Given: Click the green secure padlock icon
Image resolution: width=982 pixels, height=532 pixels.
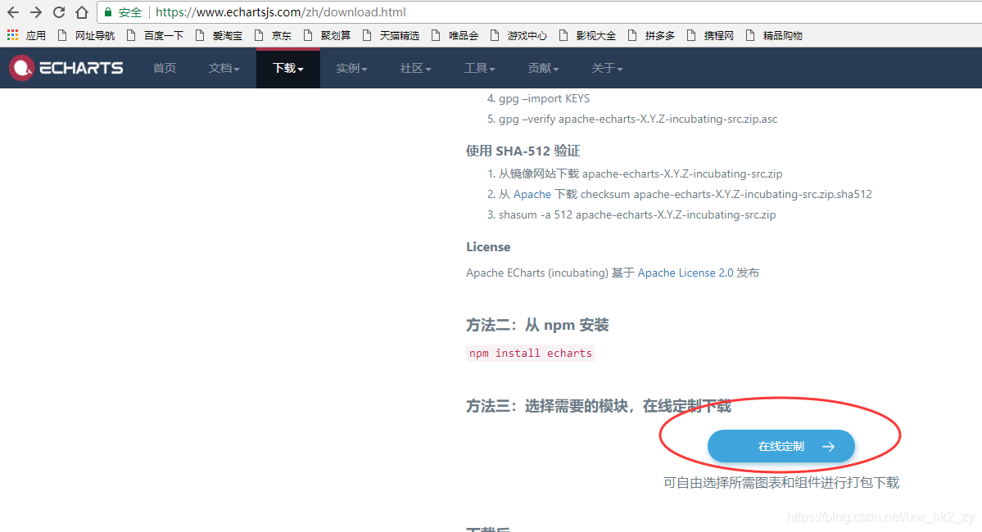Looking at the screenshot, I should click(x=108, y=12).
